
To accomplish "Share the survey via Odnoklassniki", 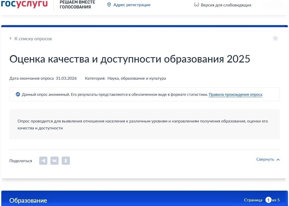I will tap(66, 161).
